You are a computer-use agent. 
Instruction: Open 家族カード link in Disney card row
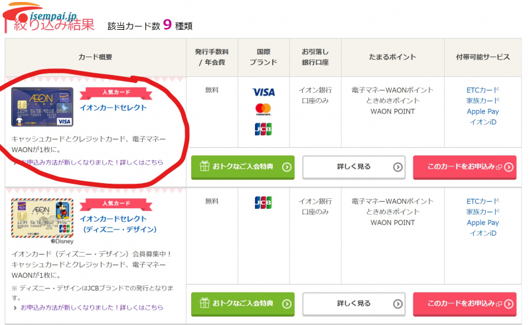[x=483, y=212]
